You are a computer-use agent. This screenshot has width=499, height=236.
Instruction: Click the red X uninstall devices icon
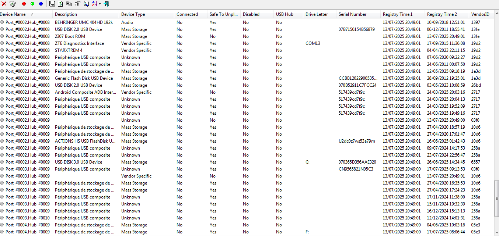click(4, 4)
